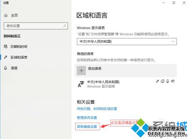Click the plus icon to add language

(81, 70)
